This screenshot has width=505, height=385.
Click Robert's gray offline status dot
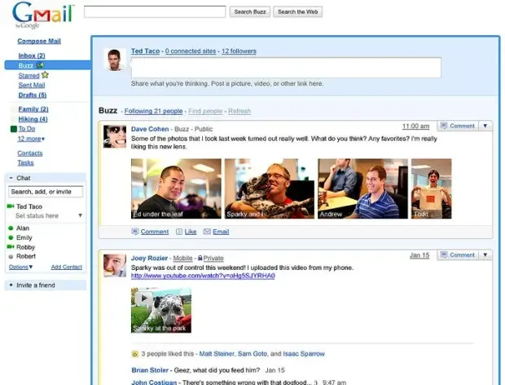tap(11, 257)
